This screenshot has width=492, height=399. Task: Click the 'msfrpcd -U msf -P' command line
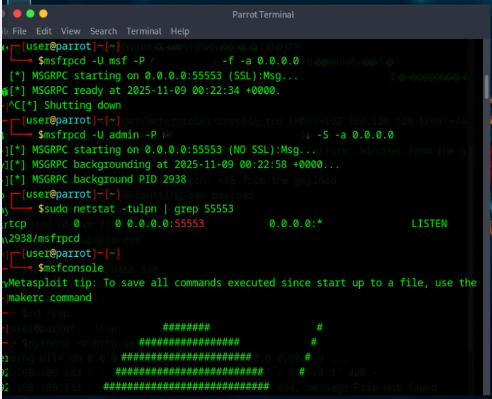click(168, 61)
